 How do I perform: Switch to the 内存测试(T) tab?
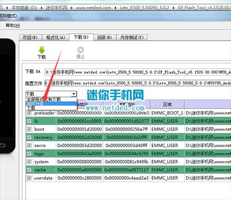[132, 37]
